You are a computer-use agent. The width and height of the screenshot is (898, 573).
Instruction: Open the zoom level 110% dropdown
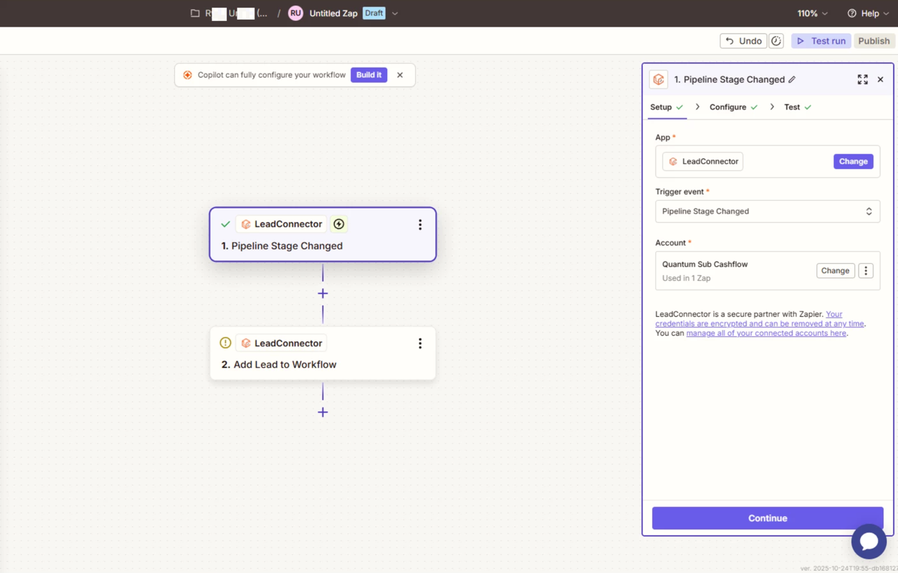(812, 13)
